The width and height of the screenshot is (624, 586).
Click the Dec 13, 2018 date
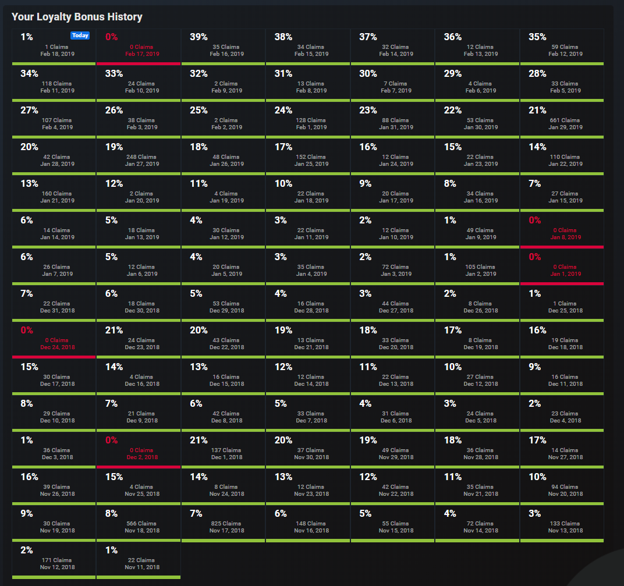396,384
